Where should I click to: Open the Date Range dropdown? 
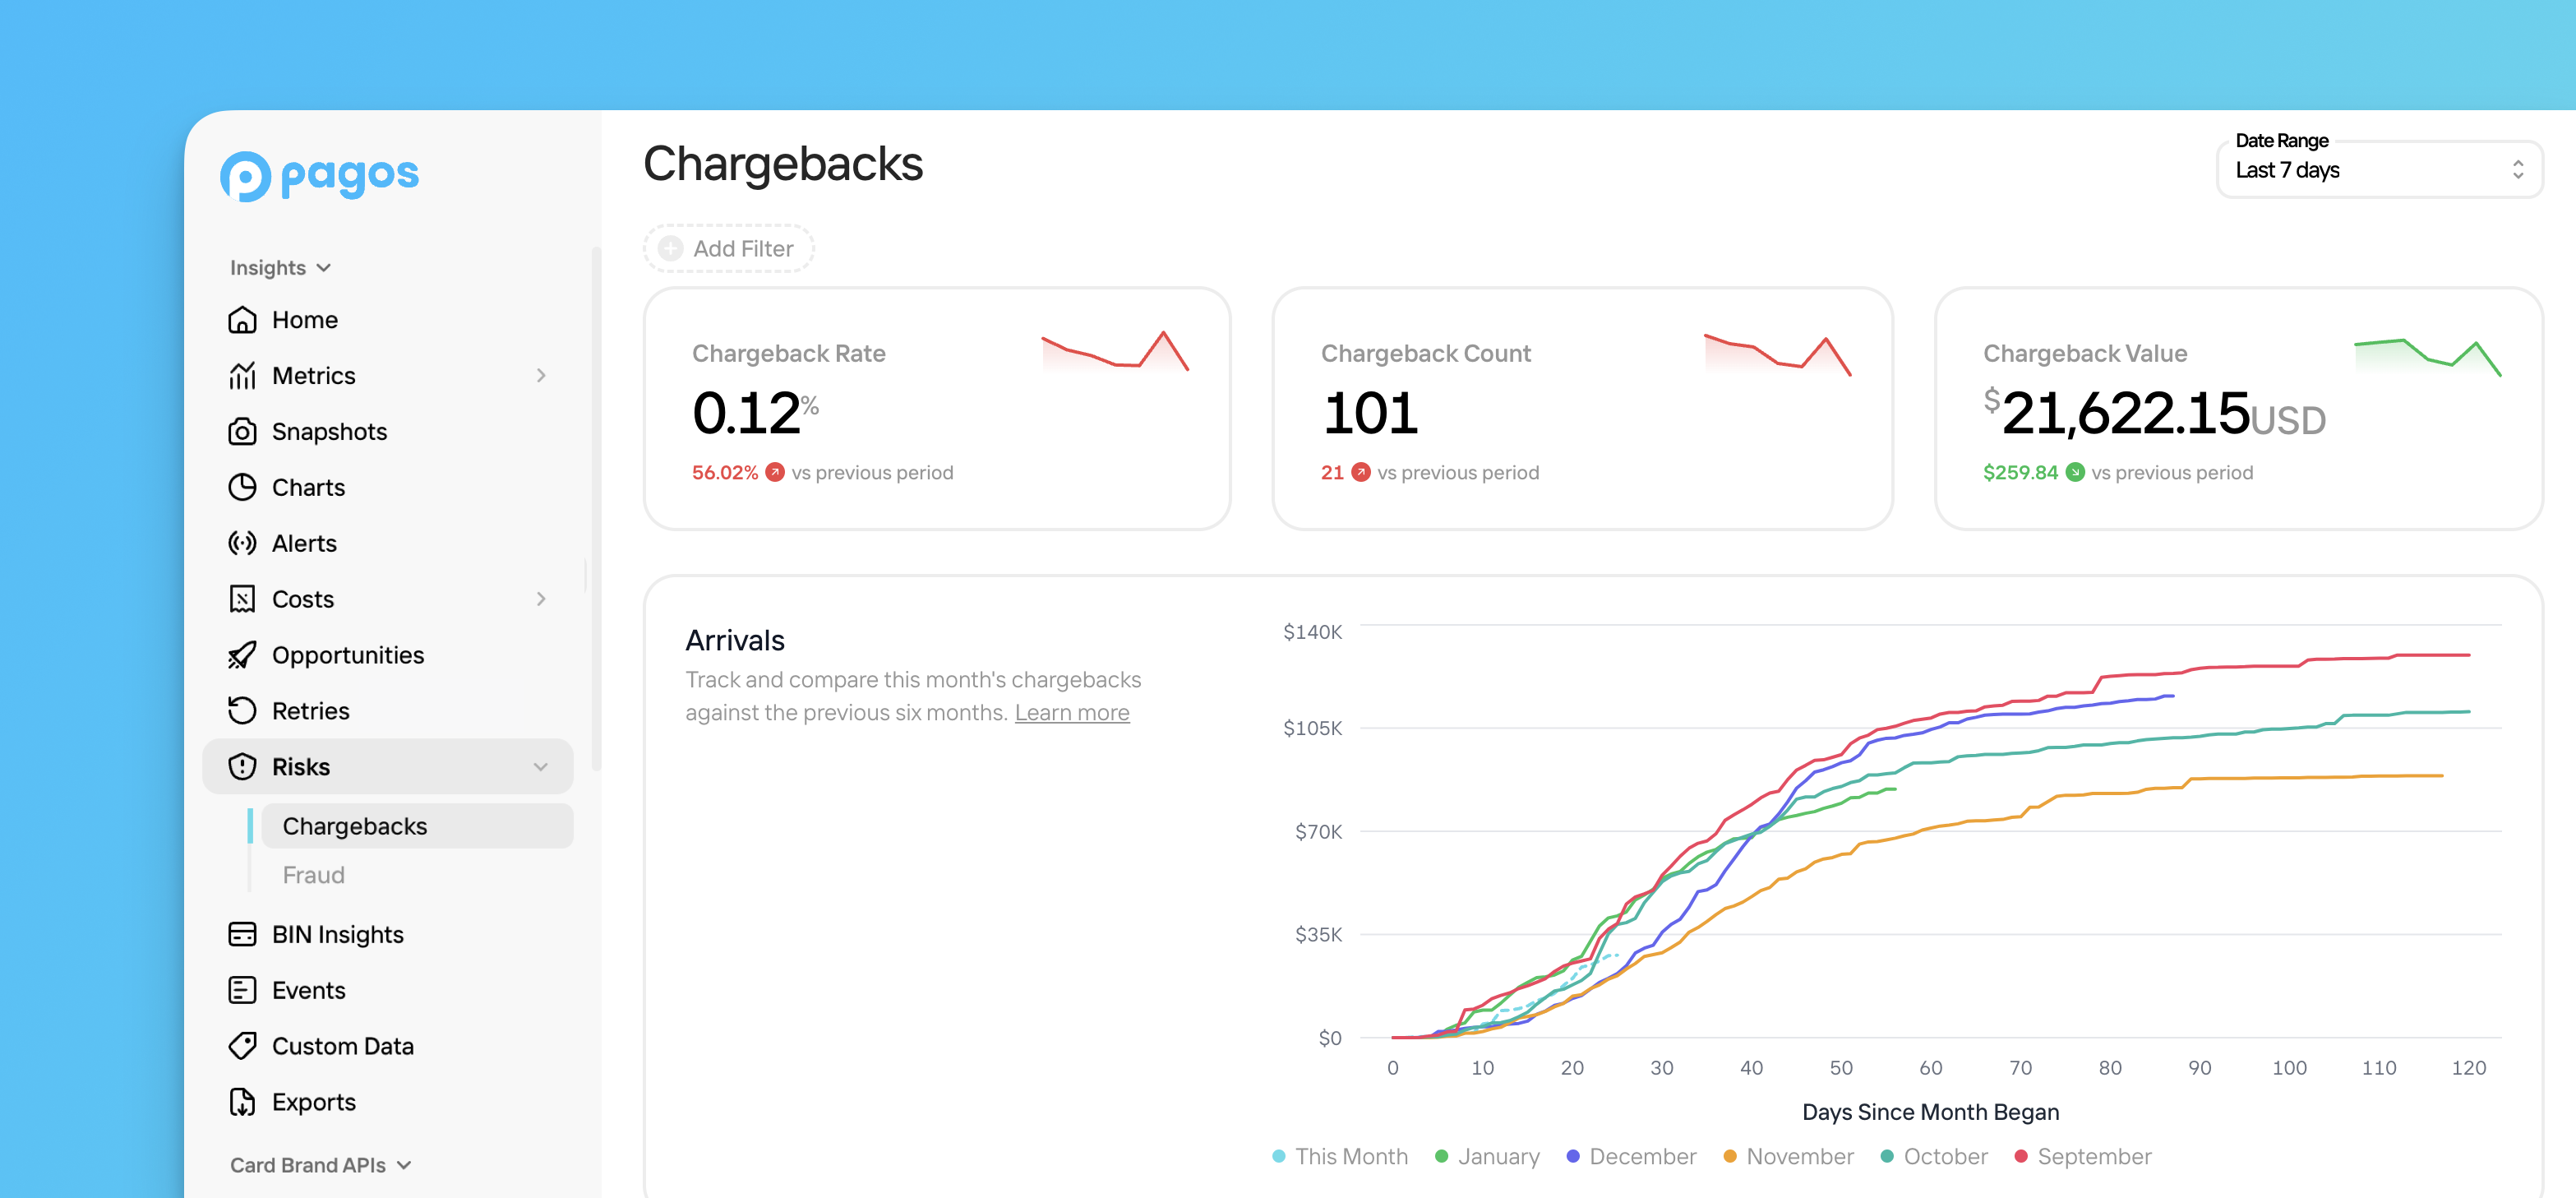click(2379, 170)
